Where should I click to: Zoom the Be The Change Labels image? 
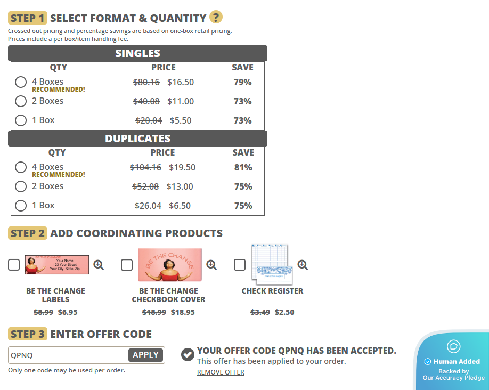coord(99,265)
